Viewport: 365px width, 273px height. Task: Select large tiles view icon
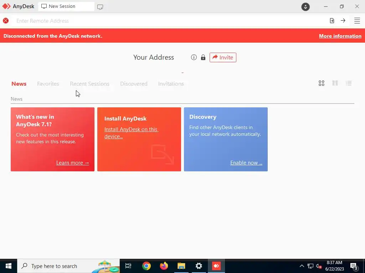(x=322, y=83)
